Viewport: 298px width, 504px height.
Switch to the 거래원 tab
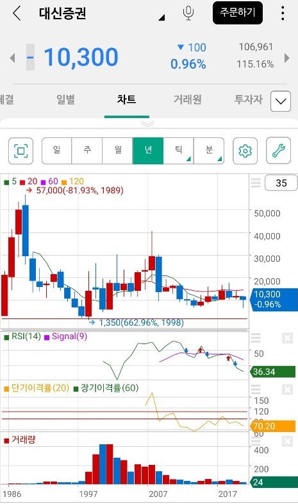(187, 100)
